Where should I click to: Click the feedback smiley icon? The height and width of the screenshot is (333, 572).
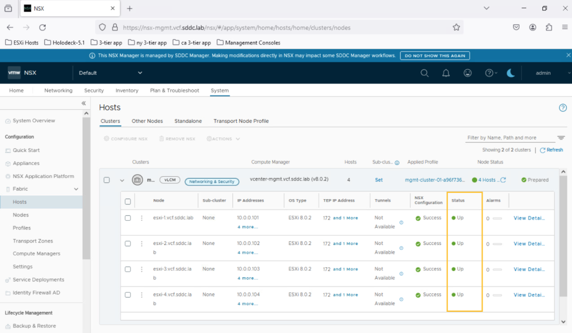point(468,73)
